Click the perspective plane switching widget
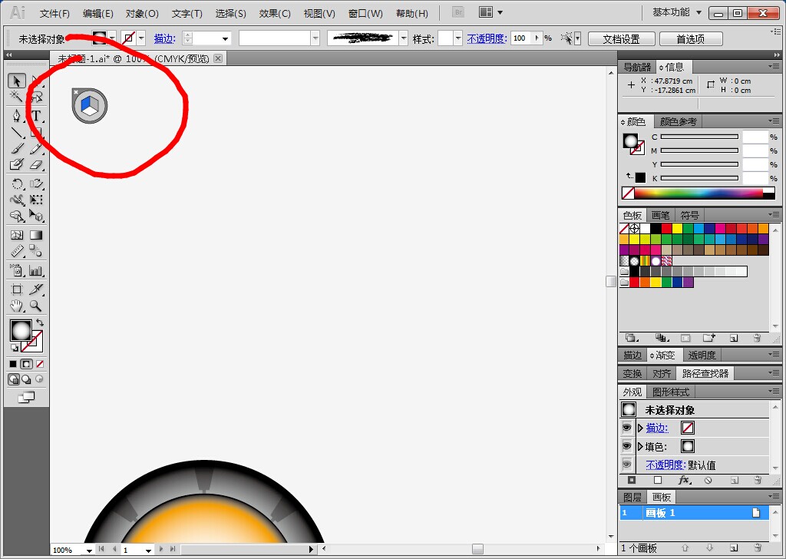Screen dimensions: 786x559 [x=90, y=106]
